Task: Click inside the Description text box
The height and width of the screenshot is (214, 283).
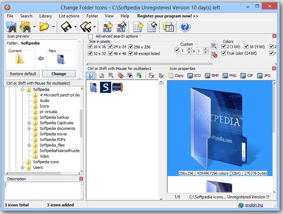Action: (x=44, y=191)
